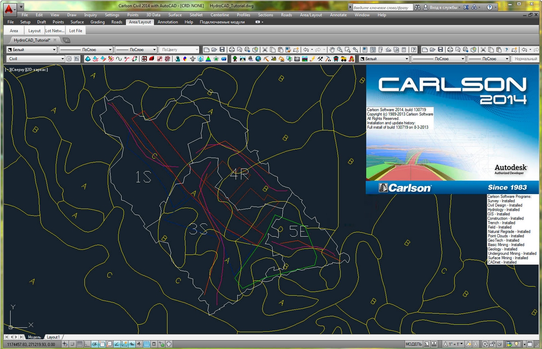Open the color dropdown showing Белый
Image resolution: width=542 pixels, height=349 pixels.
coord(30,50)
